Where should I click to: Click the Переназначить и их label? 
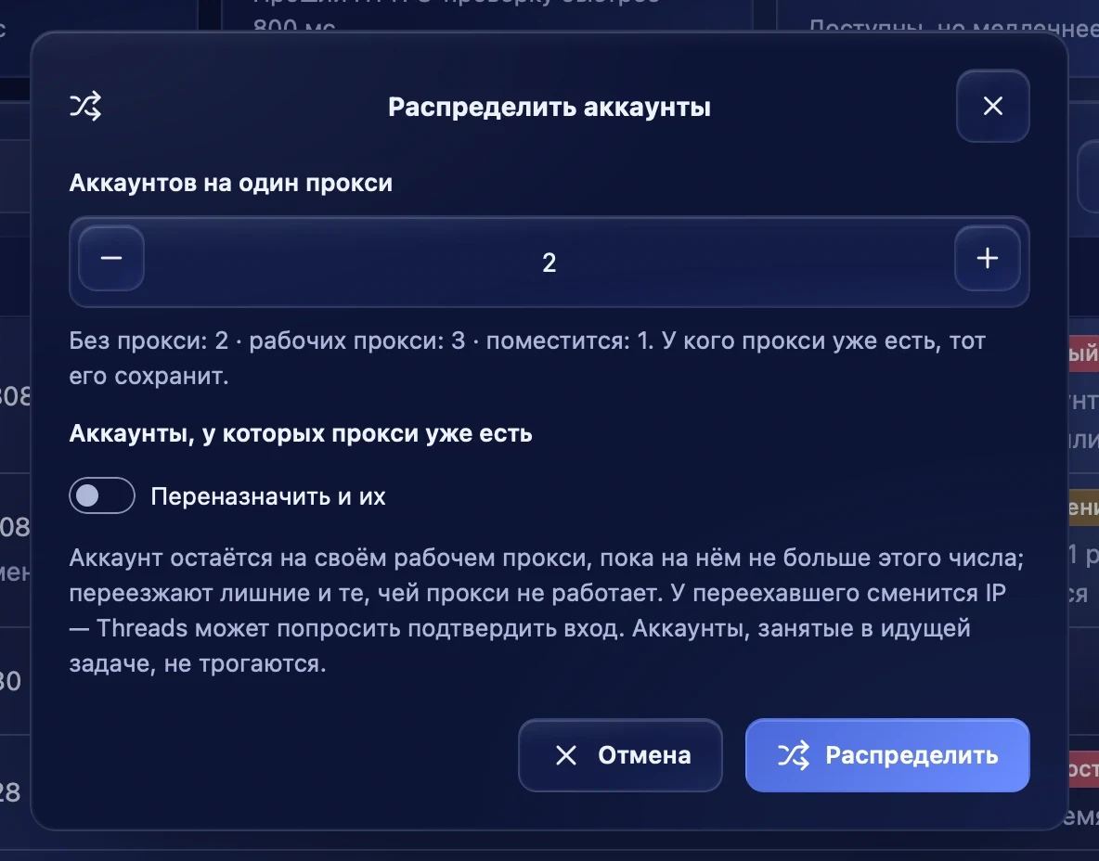pyautogui.click(x=267, y=496)
